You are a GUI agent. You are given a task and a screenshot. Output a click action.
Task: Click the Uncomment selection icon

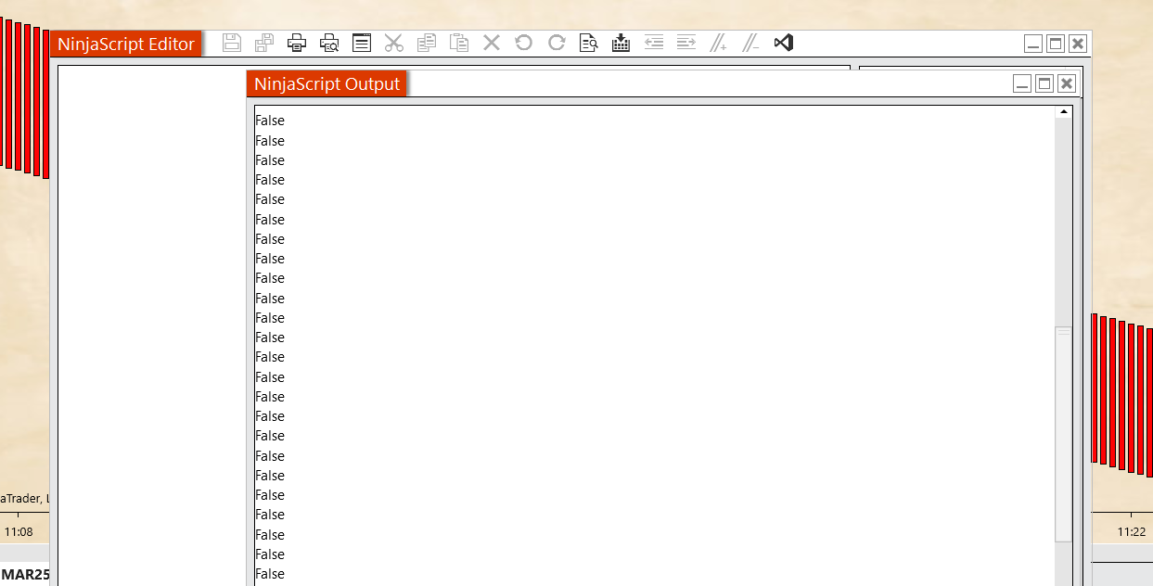(x=751, y=43)
